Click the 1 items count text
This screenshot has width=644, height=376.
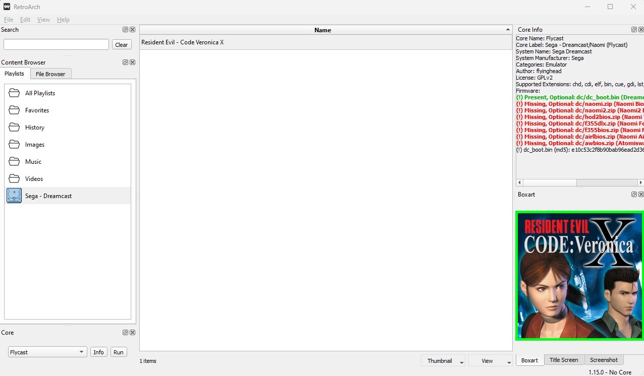coord(148,361)
